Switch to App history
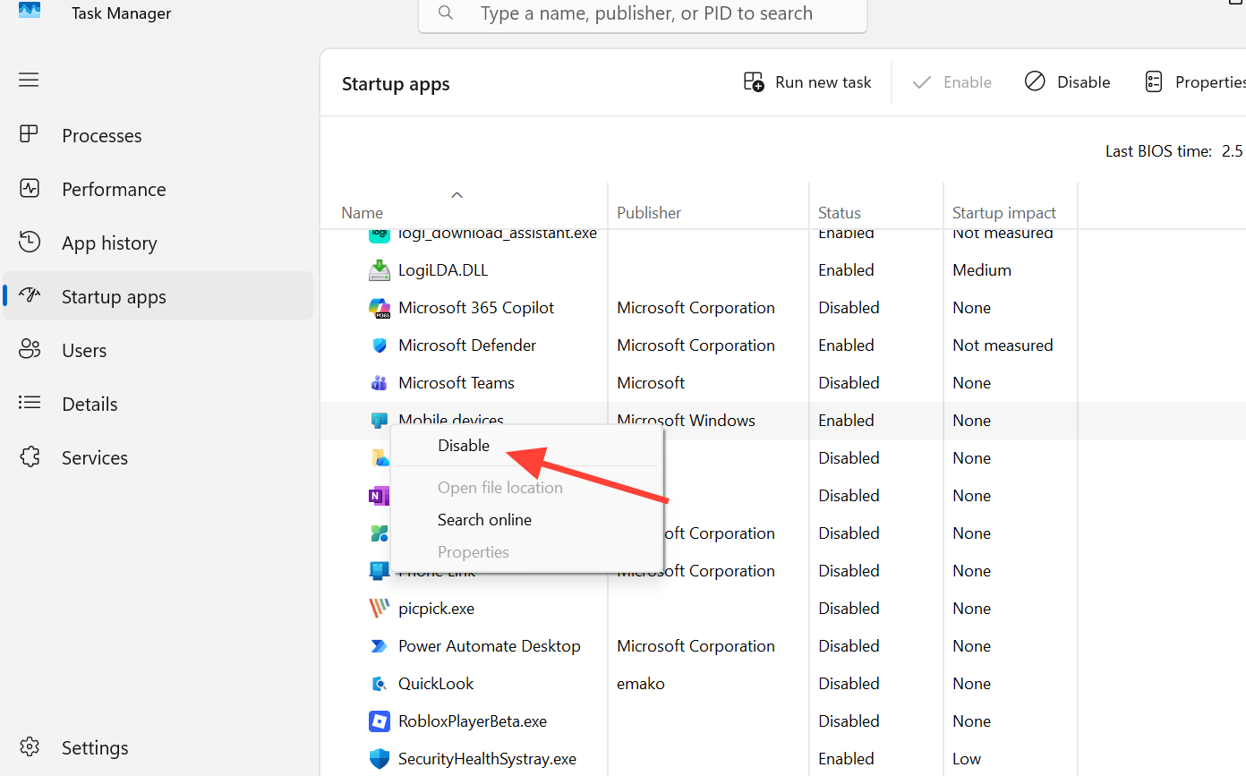 click(109, 243)
